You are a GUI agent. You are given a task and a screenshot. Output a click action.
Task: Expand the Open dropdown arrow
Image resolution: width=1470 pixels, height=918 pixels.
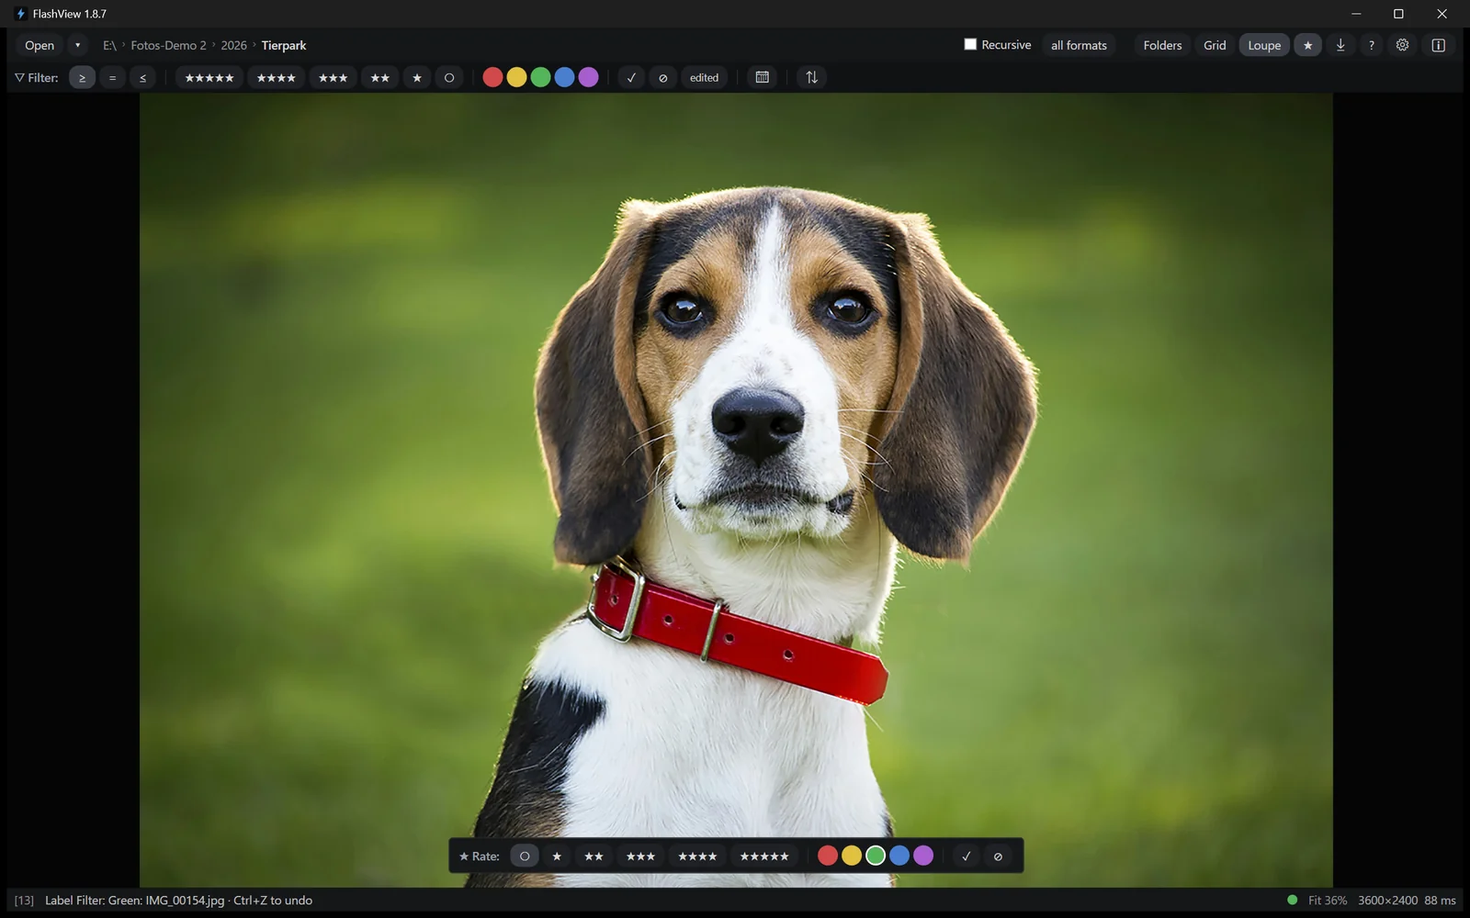[77, 45]
